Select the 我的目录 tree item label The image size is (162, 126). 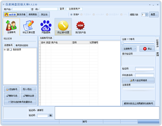click(17, 50)
